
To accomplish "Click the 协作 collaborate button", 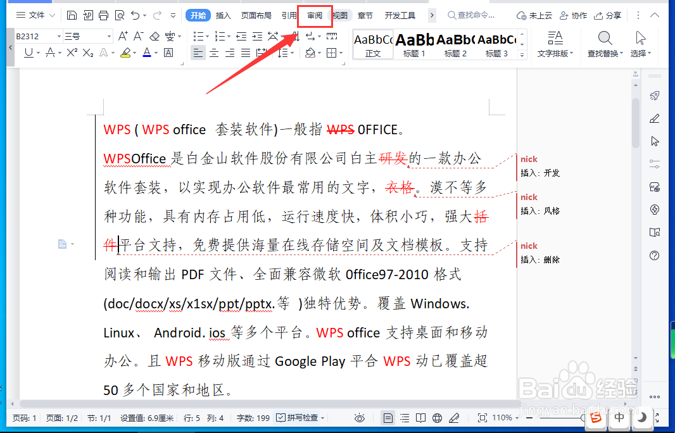I will pos(573,15).
